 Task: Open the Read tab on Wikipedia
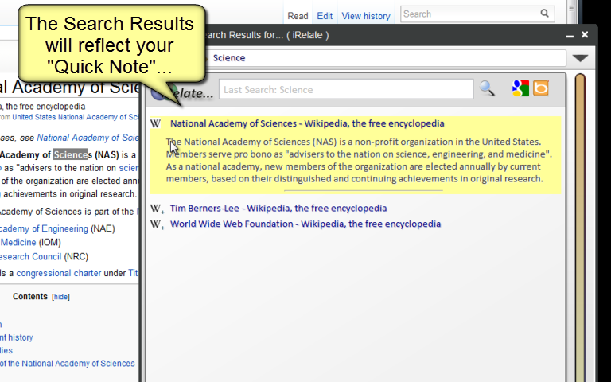click(298, 16)
